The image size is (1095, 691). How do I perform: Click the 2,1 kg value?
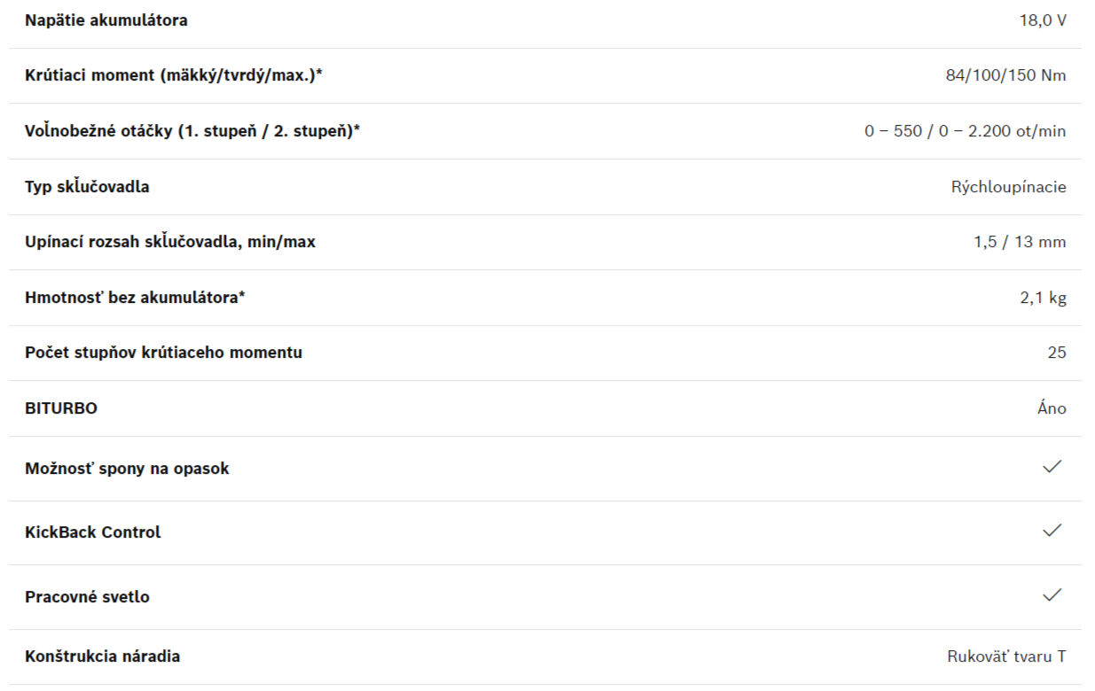pyautogui.click(x=1043, y=298)
